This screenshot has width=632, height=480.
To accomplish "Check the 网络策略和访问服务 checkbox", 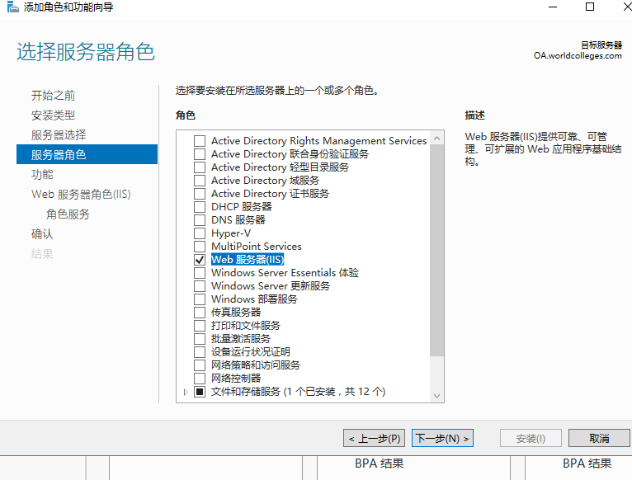I will 200,365.
